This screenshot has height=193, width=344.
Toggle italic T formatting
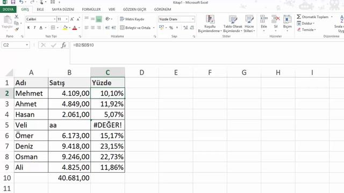pyautogui.click(x=34, y=27)
